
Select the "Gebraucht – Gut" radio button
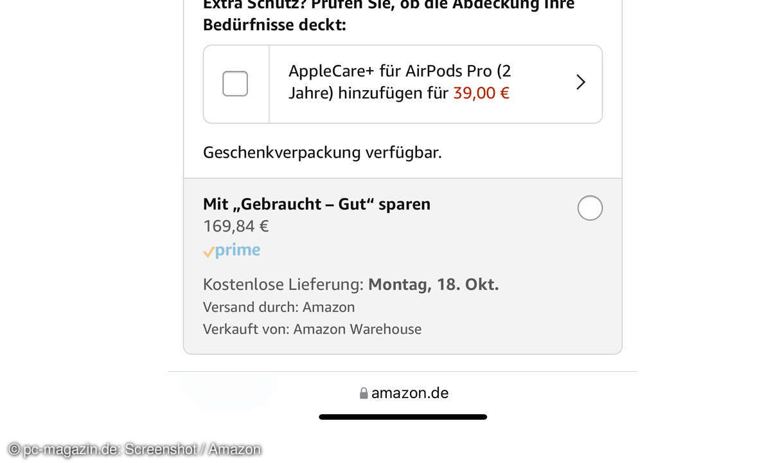pyautogui.click(x=590, y=208)
